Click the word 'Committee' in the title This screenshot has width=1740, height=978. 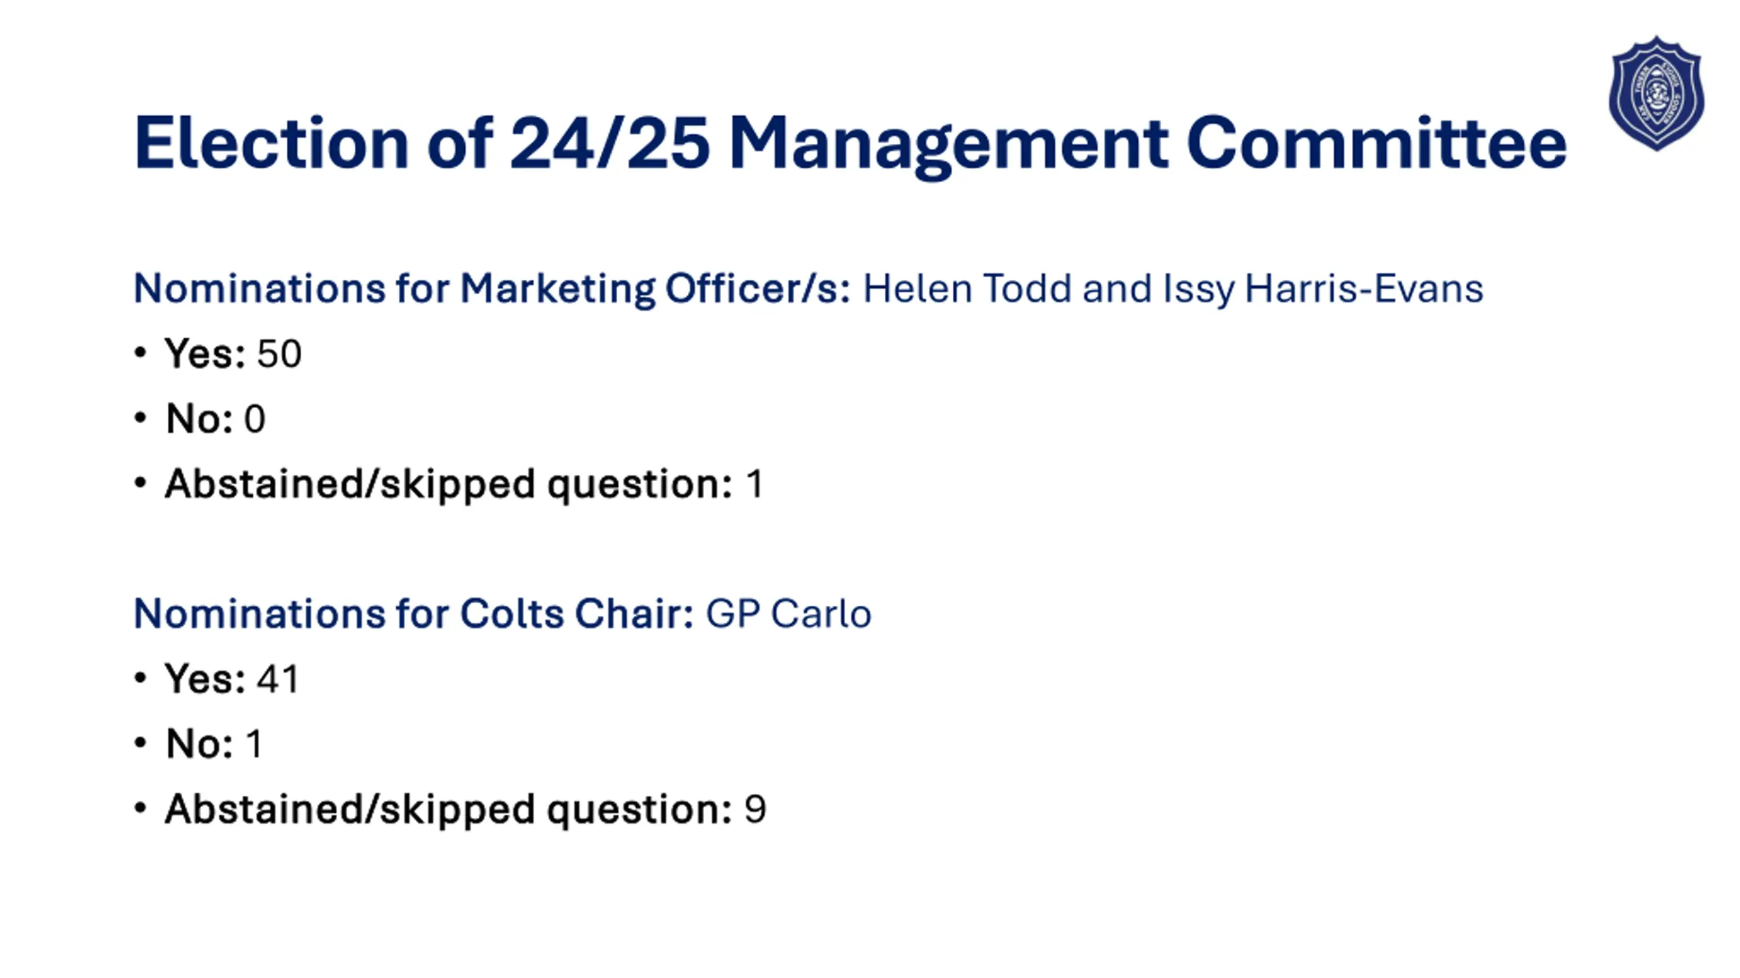coord(1377,144)
